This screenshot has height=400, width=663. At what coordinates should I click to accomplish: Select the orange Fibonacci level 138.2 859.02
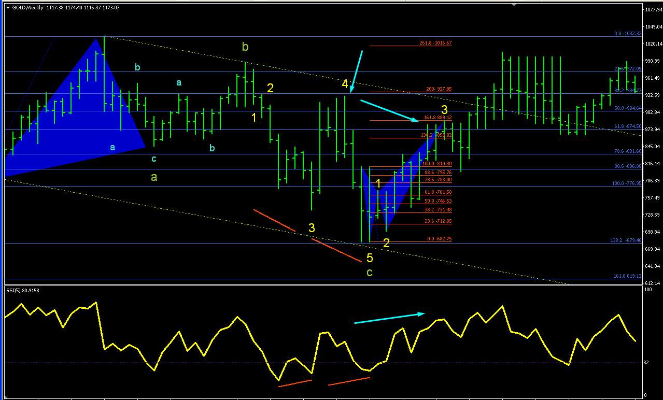(x=436, y=135)
